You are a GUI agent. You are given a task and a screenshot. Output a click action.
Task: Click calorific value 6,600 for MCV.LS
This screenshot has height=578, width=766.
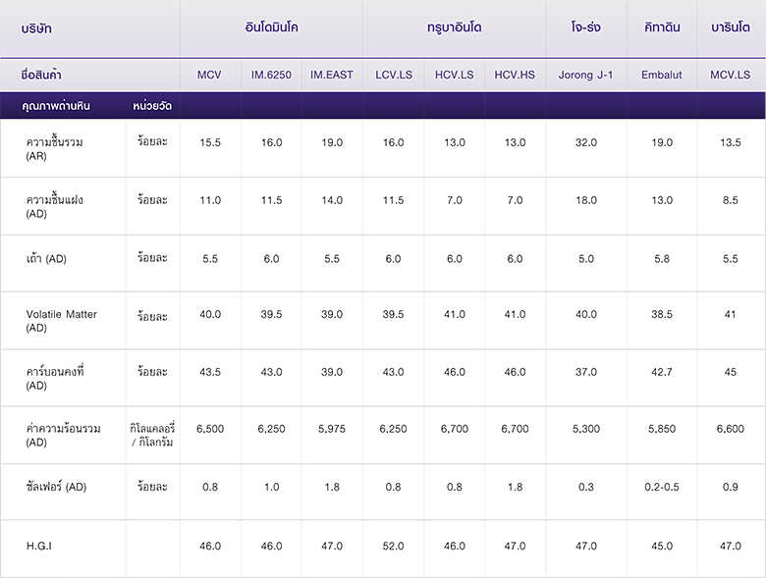731,429
